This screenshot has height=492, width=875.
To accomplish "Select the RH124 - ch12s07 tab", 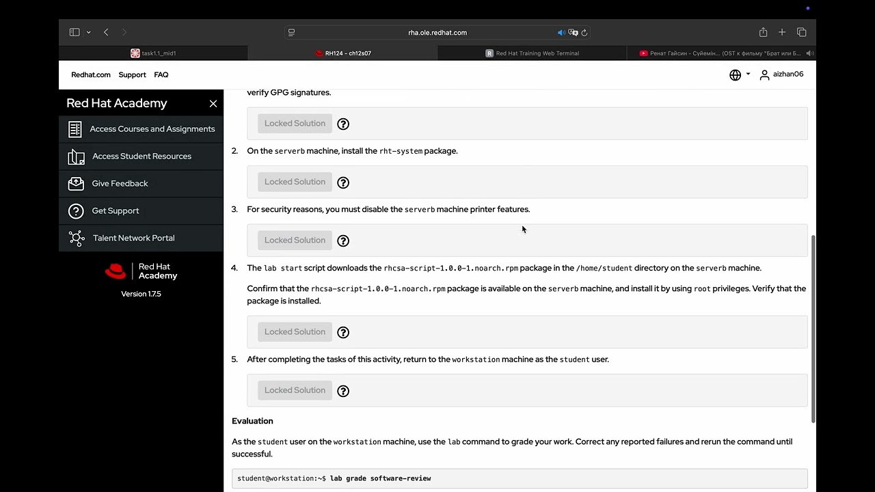I will click(342, 53).
